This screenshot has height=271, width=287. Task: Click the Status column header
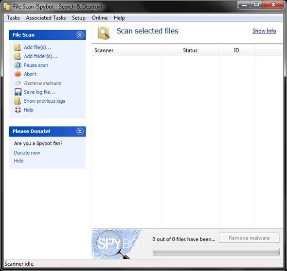(x=190, y=50)
